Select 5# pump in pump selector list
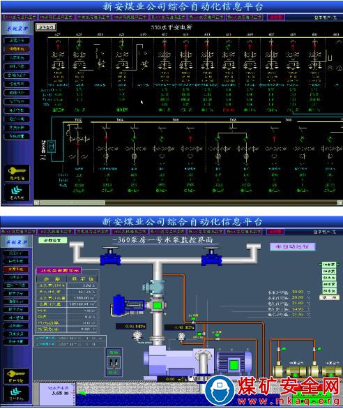This screenshot has height=409, width=343. tap(329, 291)
